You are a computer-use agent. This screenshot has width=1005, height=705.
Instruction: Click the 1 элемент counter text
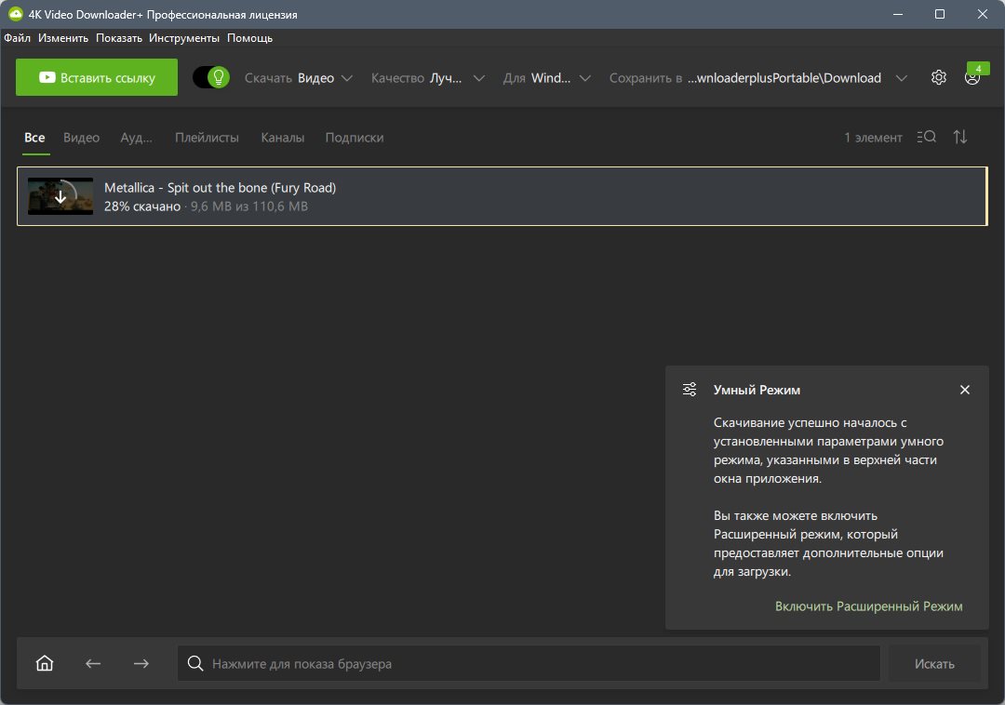(873, 137)
